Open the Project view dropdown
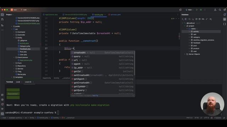227x127 pixels. click(10, 15)
